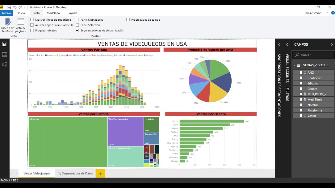Click previous page navigation arrow

pos(12,174)
